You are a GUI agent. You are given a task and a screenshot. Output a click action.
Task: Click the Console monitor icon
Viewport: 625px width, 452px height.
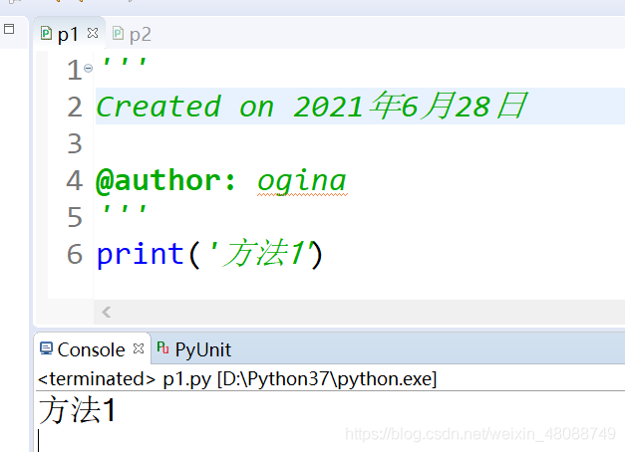coord(46,348)
